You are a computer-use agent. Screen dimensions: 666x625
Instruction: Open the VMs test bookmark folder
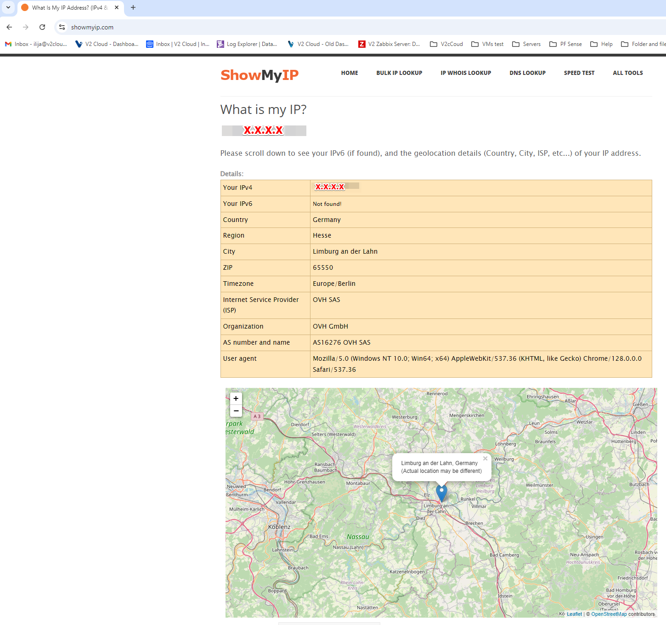[487, 44]
